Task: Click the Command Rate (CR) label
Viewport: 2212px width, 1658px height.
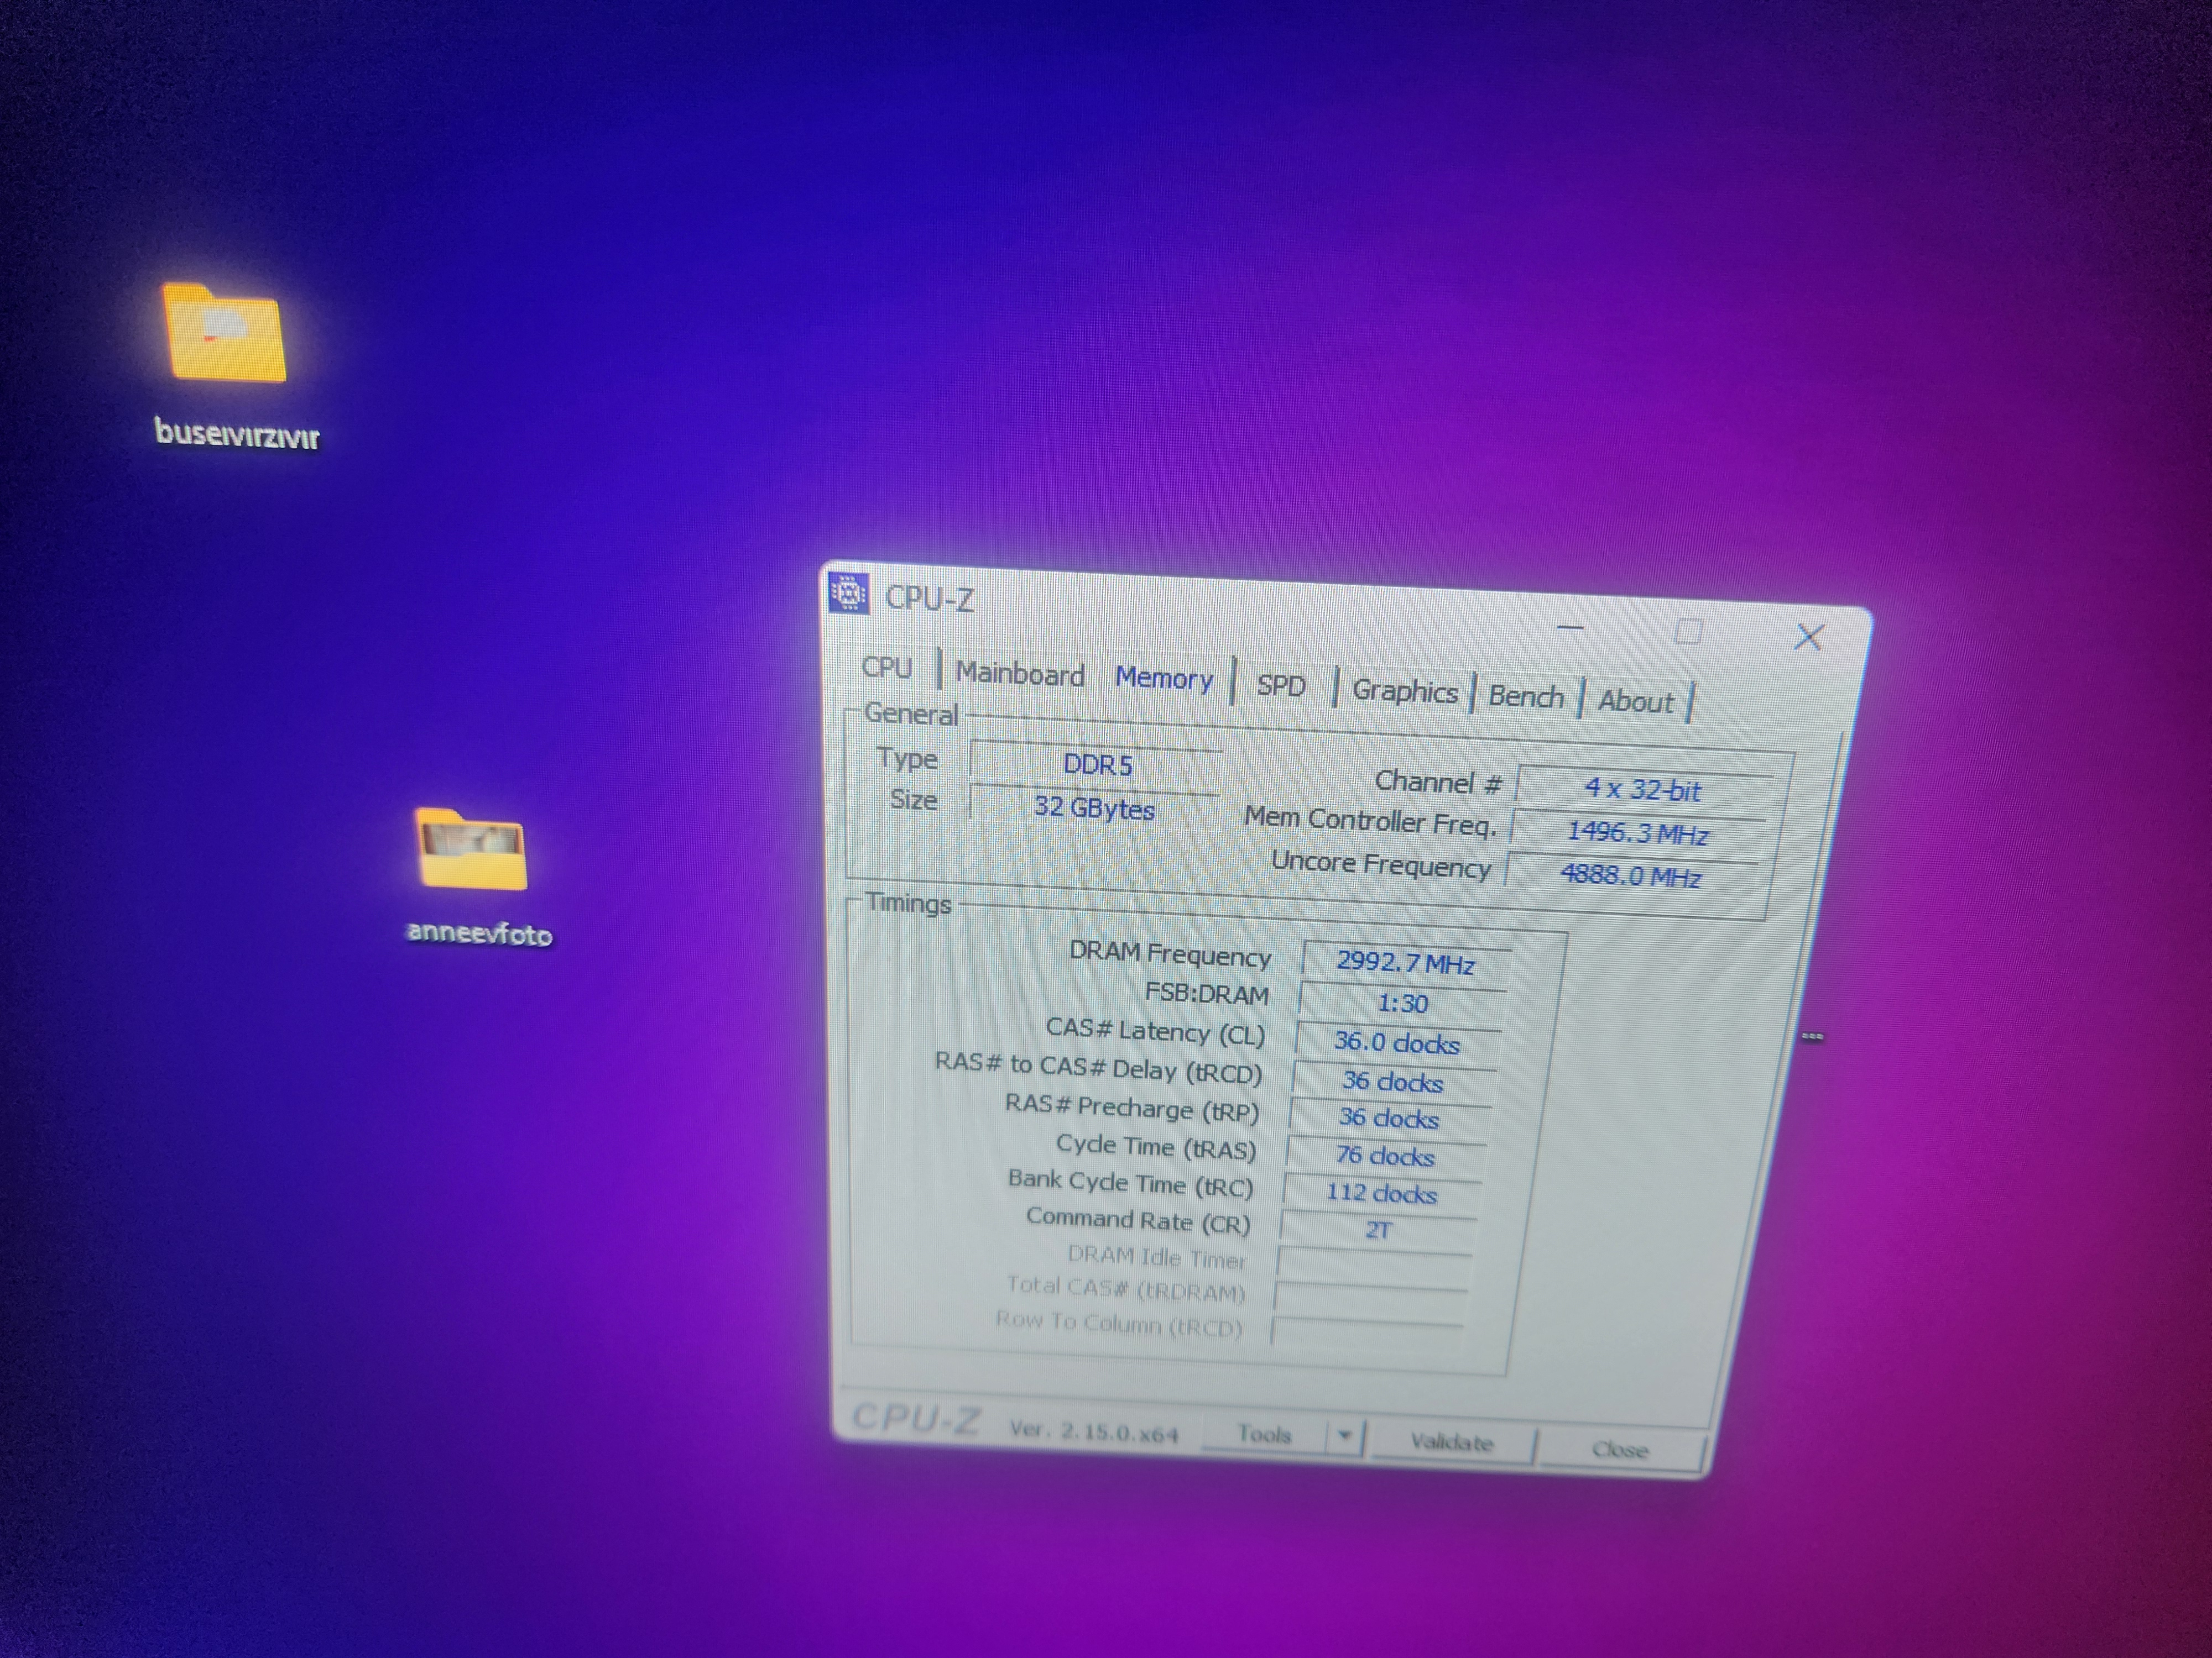Action: [1138, 1219]
